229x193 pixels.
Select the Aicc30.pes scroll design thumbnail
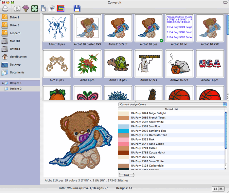pyautogui.click(x=57, y=64)
